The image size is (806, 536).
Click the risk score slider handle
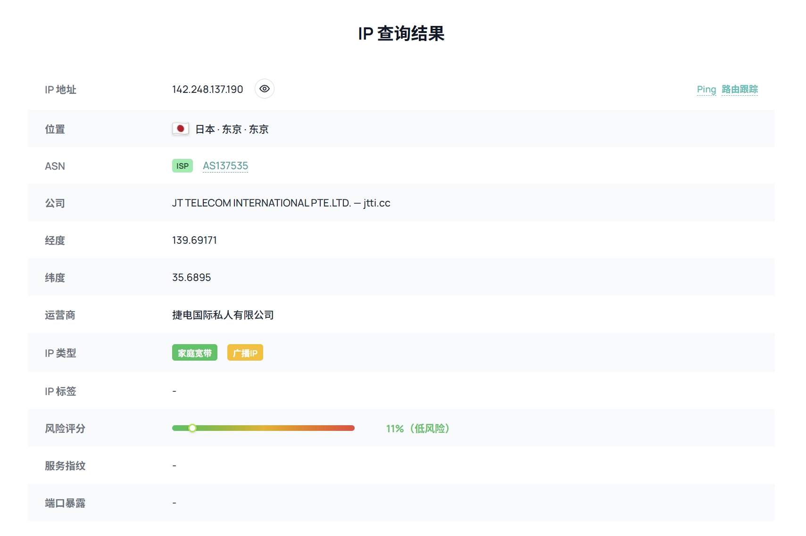(192, 428)
